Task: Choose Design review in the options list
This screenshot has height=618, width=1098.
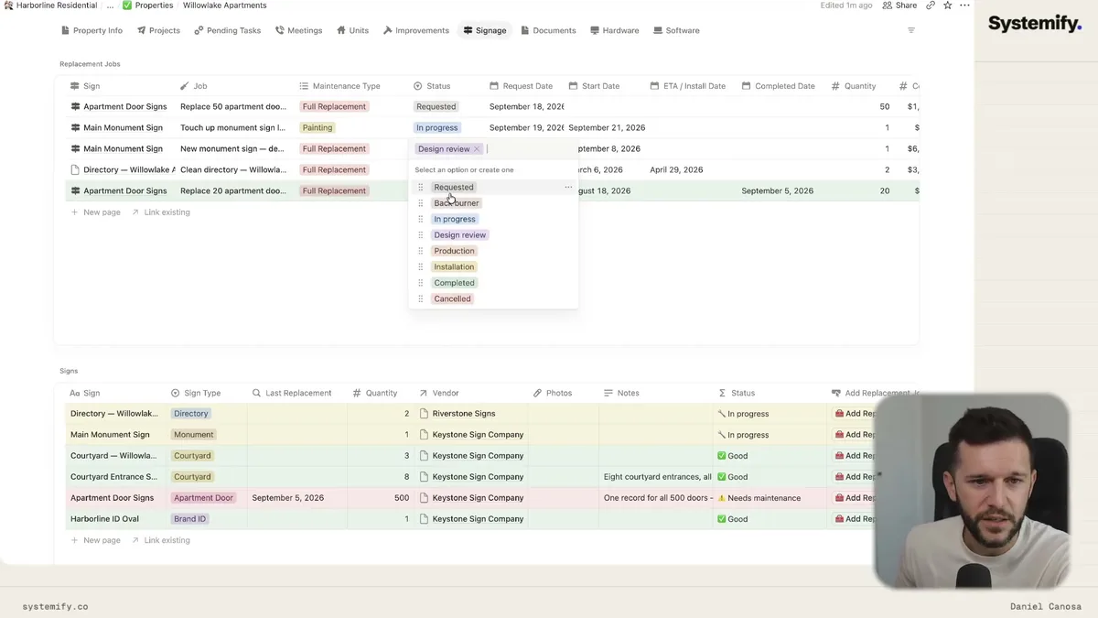Action: pyautogui.click(x=460, y=235)
